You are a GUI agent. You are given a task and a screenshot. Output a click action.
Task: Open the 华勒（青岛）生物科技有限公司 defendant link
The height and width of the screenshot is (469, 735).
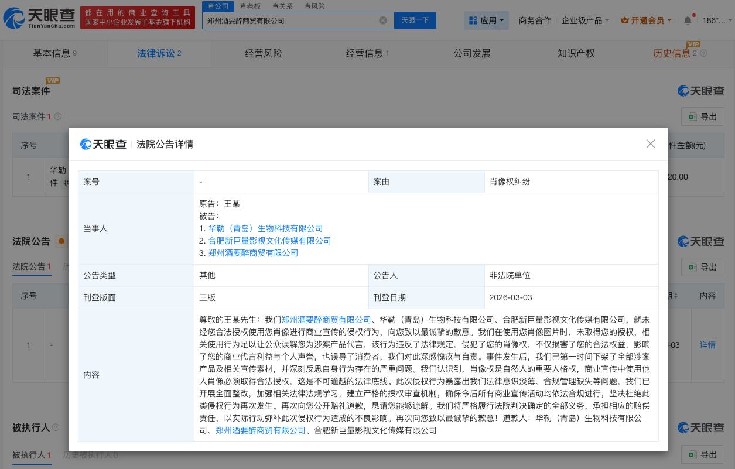(x=265, y=228)
